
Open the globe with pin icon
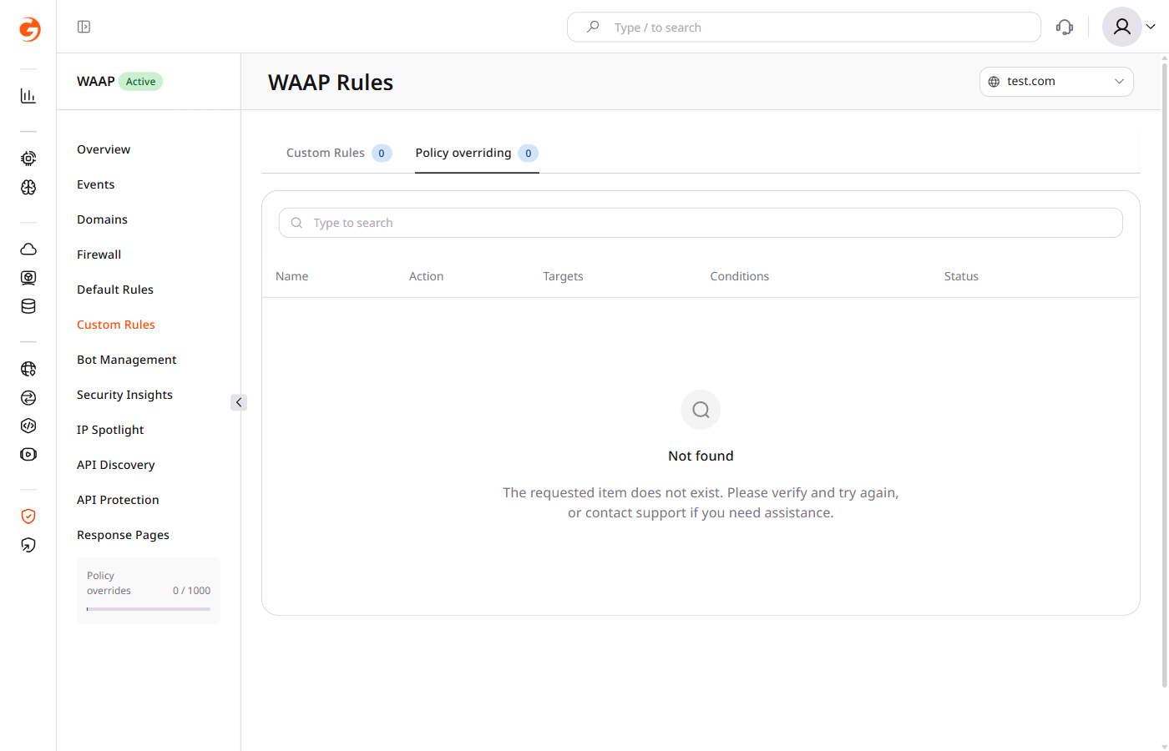point(28,369)
